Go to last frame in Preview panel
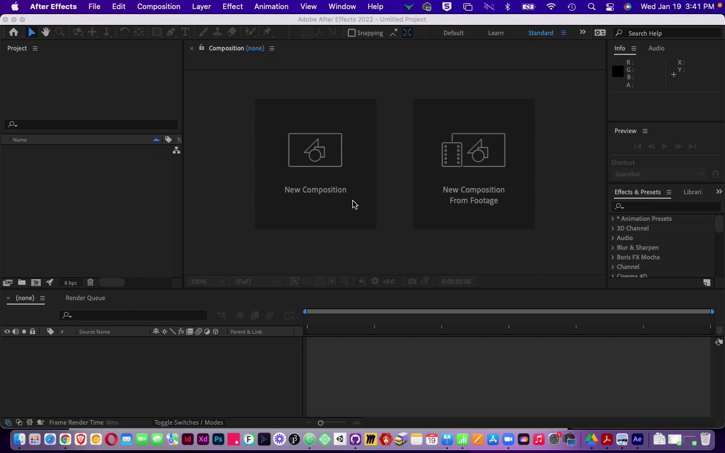Image resolution: width=725 pixels, height=453 pixels. (x=692, y=146)
